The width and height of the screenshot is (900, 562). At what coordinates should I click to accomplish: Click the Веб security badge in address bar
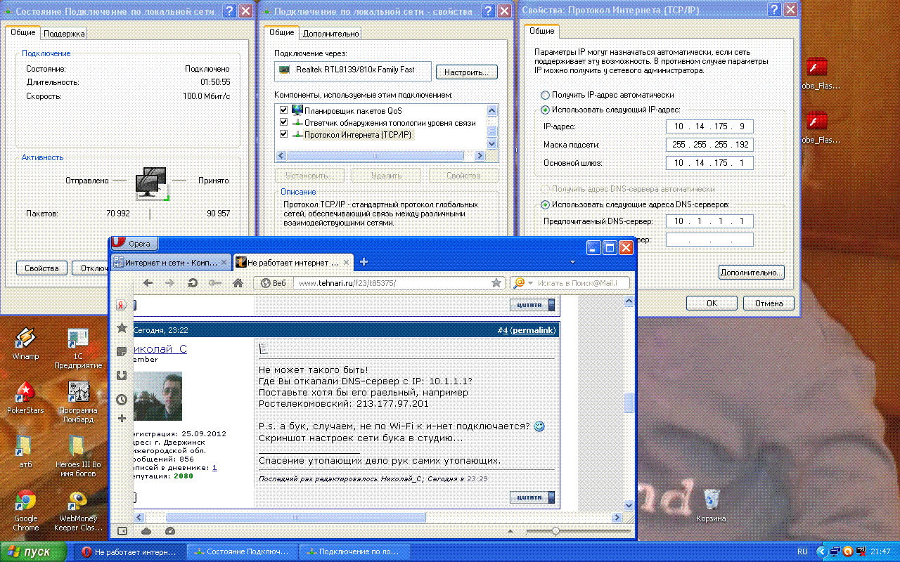pos(274,282)
